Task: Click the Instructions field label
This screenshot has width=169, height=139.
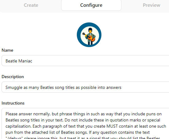Action: pyautogui.click(x=13, y=103)
